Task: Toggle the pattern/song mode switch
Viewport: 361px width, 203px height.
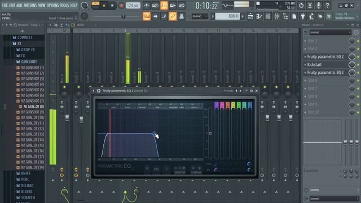Action: point(95,5)
